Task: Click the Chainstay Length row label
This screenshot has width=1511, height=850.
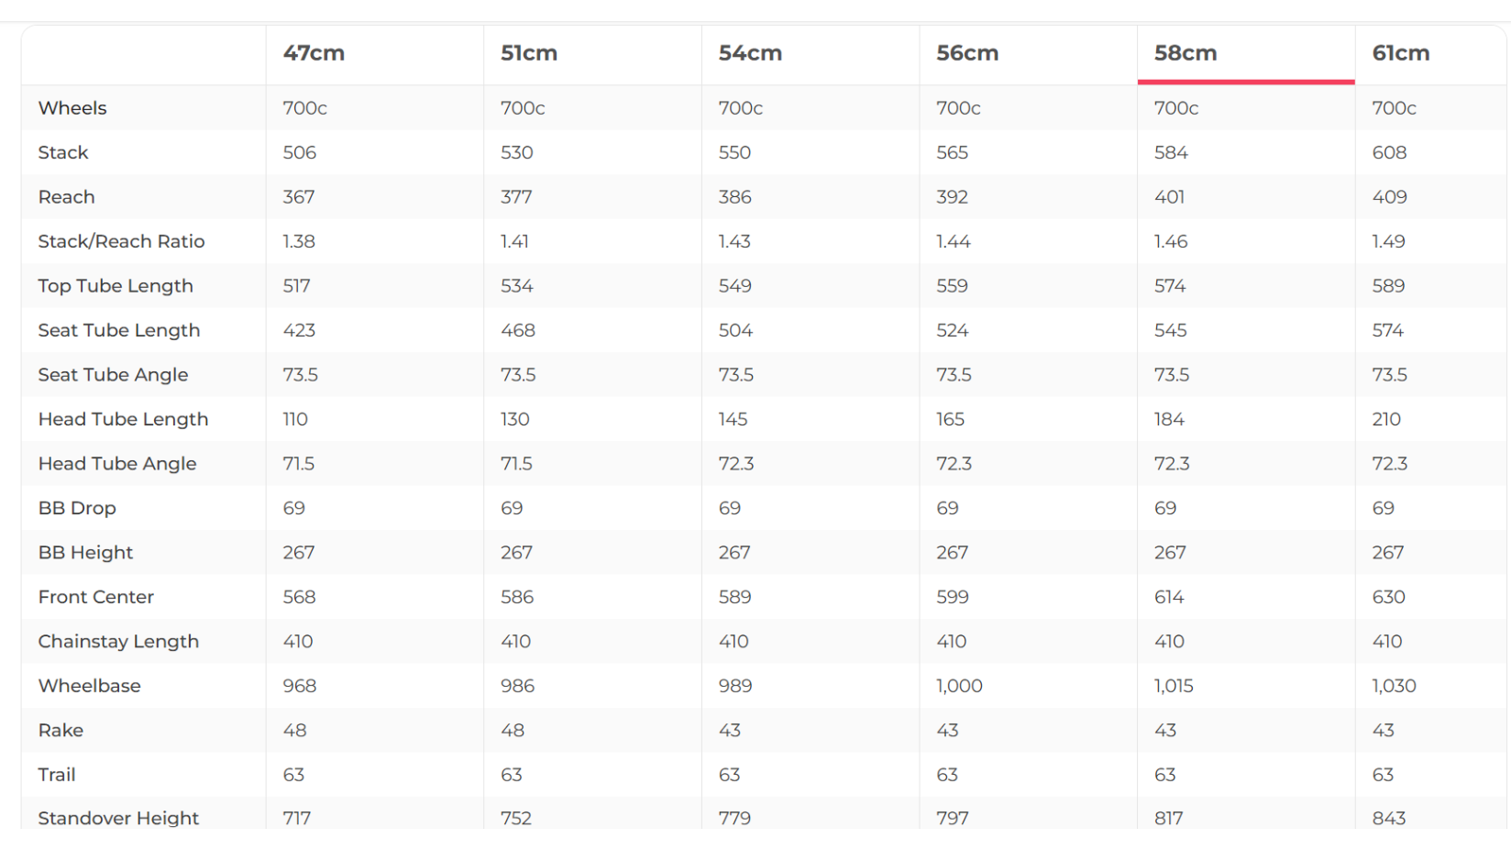Action: coord(118,642)
